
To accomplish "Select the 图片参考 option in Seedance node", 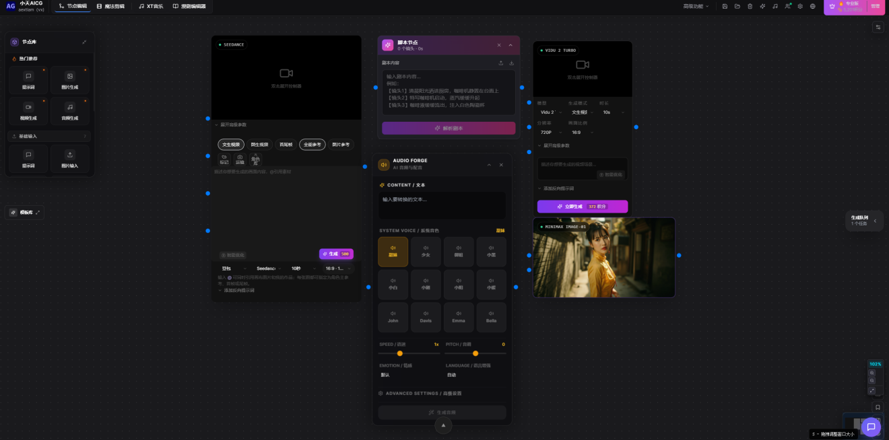I will tap(341, 144).
